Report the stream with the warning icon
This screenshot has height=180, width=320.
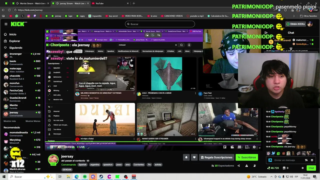point(246,165)
